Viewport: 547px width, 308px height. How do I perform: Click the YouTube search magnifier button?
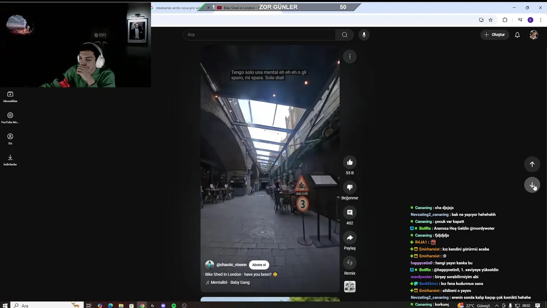[x=344, y=35]
